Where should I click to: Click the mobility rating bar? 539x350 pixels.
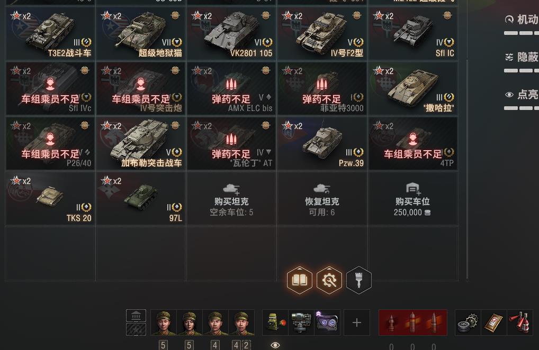click(521, 33)
